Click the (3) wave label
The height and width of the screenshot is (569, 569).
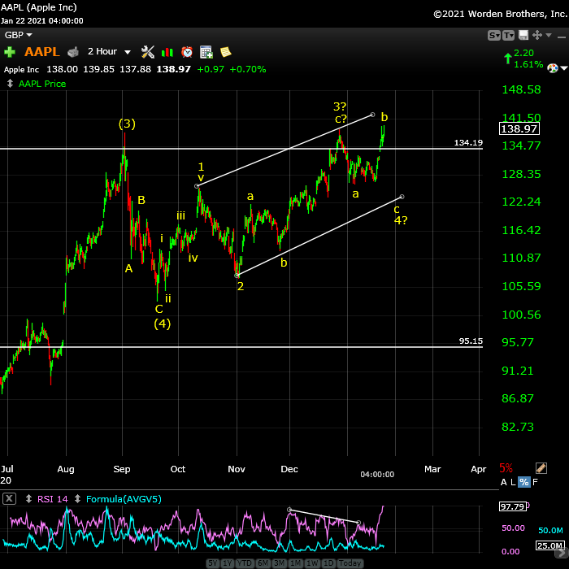pos(127,124)
